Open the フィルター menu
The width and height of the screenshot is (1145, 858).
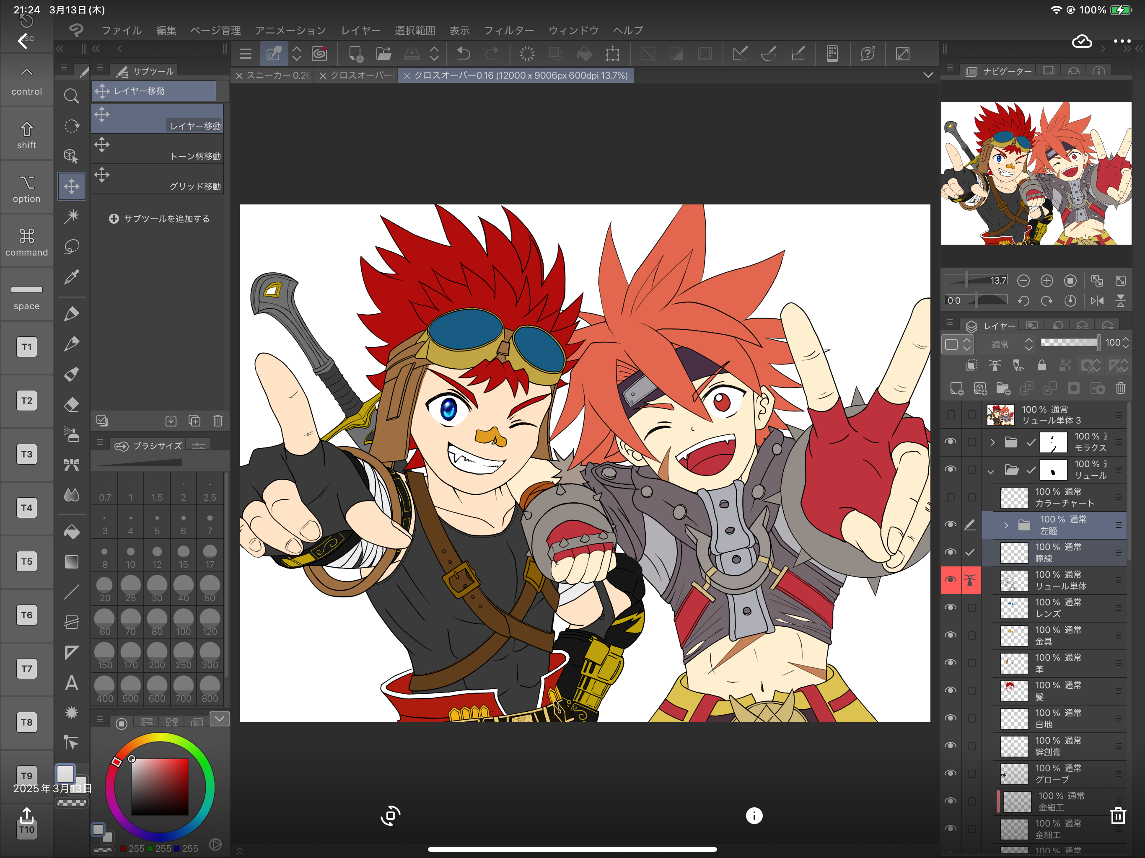[509, 30]
